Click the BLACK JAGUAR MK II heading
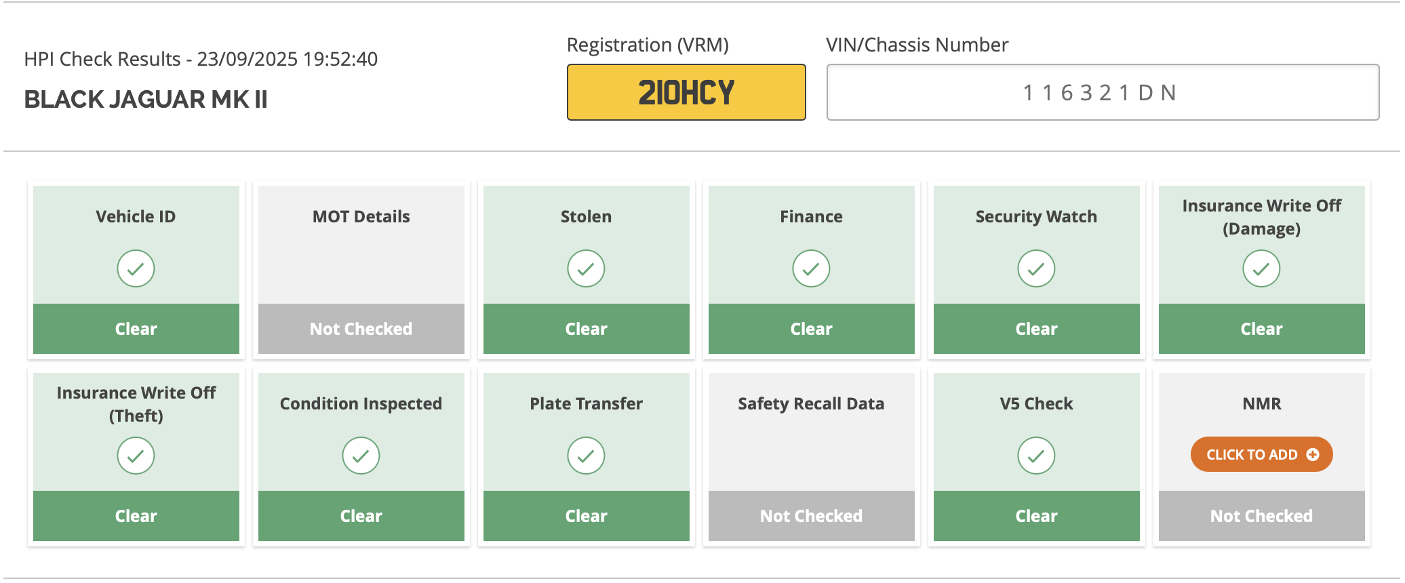The image size is (1405, 583). [x=146, y=99]
